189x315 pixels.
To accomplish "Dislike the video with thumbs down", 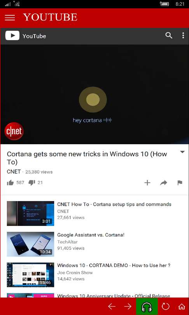I will (32, 182).
